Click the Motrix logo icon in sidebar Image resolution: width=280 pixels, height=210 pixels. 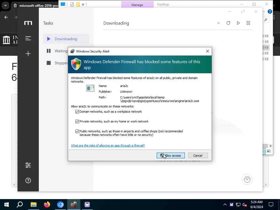pyautogui.click(x=28, y=23)
